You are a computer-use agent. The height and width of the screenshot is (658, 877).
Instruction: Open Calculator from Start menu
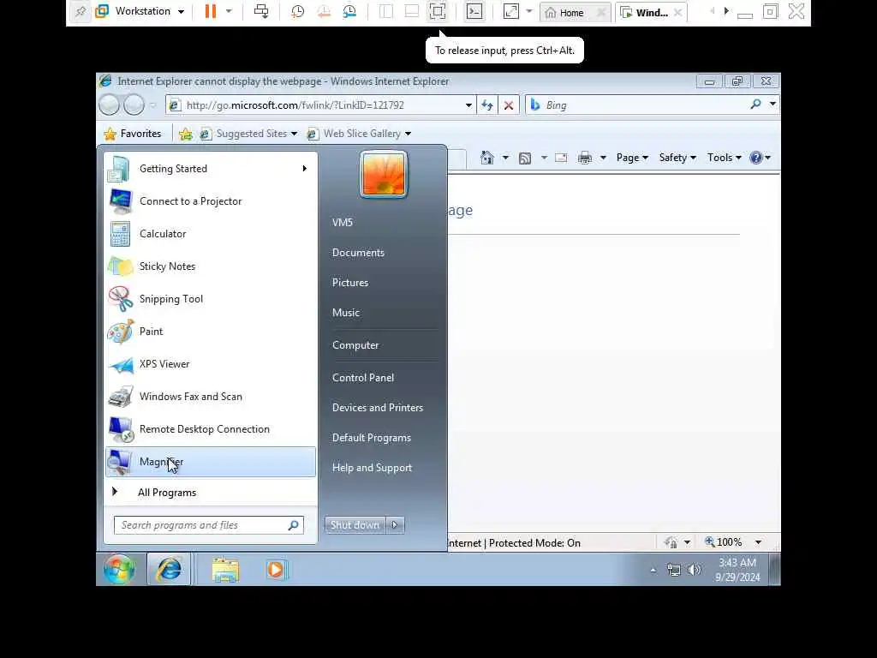coord(211,234)
